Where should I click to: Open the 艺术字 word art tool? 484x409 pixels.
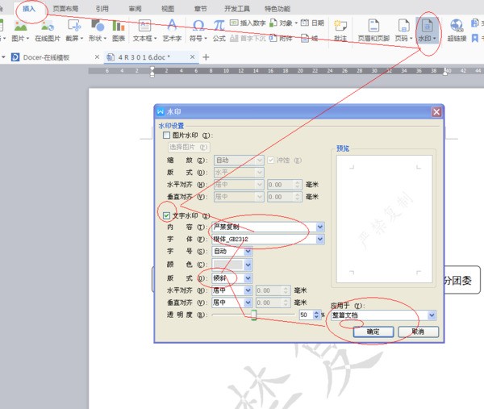pos(172,30)
